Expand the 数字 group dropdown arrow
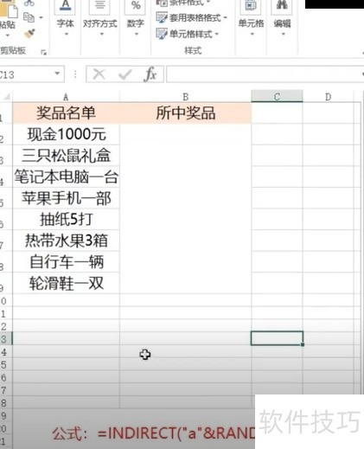Viewport: 364px width, 449px height. (x=137, y=34)
